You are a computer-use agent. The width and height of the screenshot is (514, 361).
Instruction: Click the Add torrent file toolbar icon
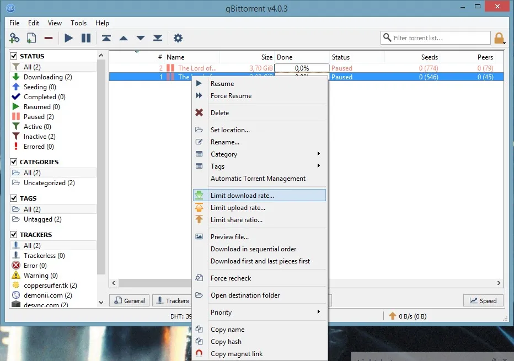[31, 38]
